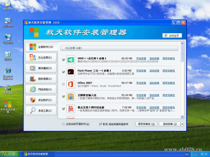The width and height of the screenshot is (210, 157).
Task: Click the VBVC++ runtime library icon
Action: coord(71,60)
